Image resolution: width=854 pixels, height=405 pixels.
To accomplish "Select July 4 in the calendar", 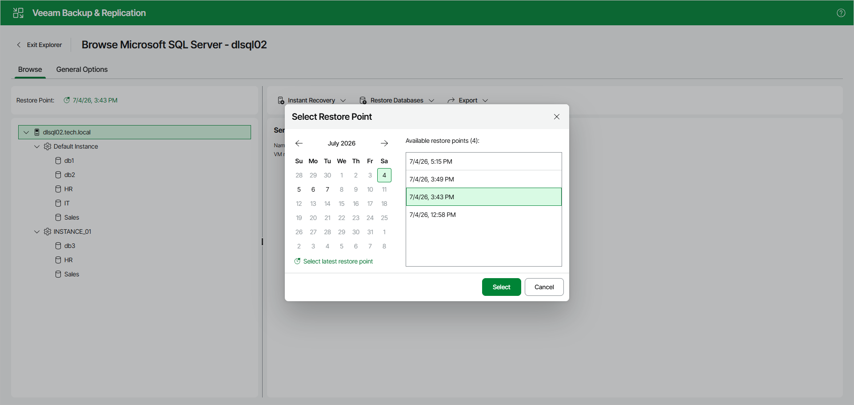I will coord(384,175).
